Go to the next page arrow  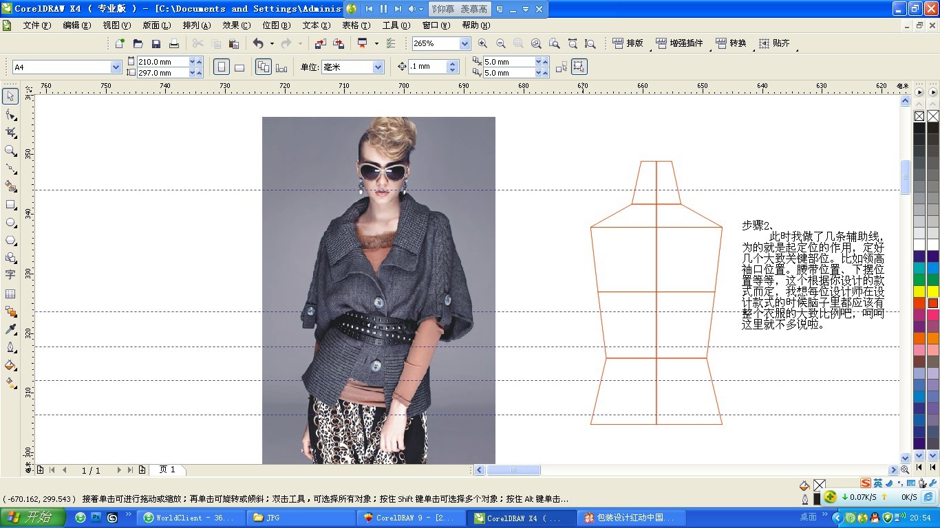click(x=120, y=470)
